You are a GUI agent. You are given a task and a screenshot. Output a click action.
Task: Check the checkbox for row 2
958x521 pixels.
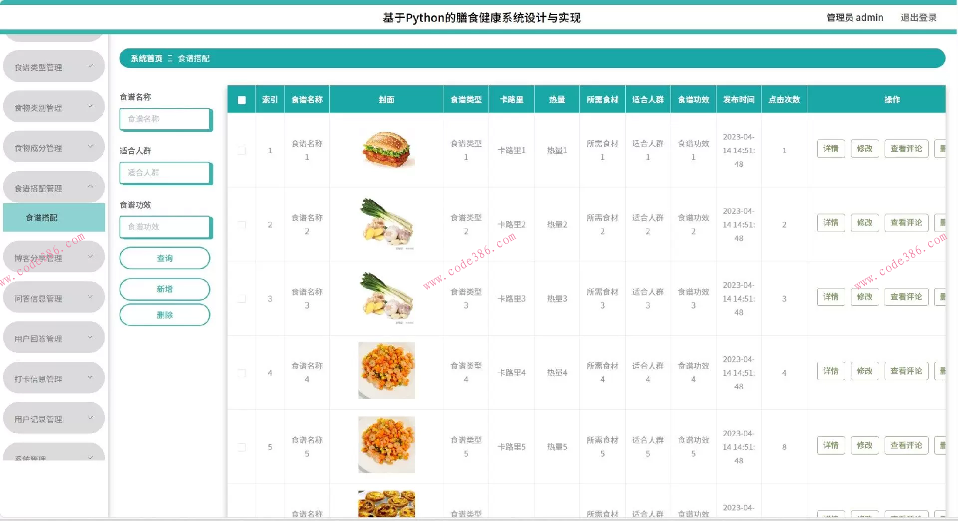(x=242, y=225)
